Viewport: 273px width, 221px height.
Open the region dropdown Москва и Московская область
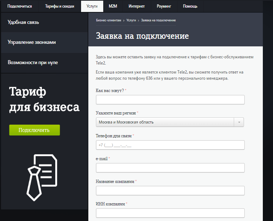[x=170, y=122]
